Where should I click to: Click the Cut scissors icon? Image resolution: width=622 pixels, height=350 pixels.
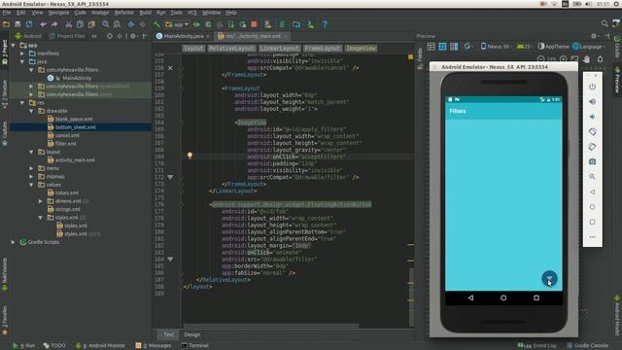click(x=69, y=24)
